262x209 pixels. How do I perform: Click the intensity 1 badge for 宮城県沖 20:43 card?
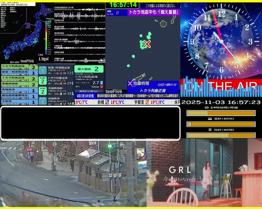click(43, 101)
